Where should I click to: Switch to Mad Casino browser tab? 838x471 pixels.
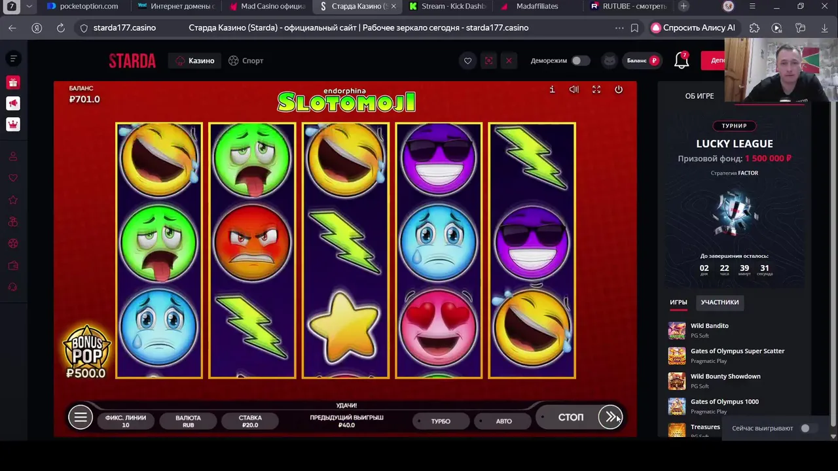click(x=268, y=6)
